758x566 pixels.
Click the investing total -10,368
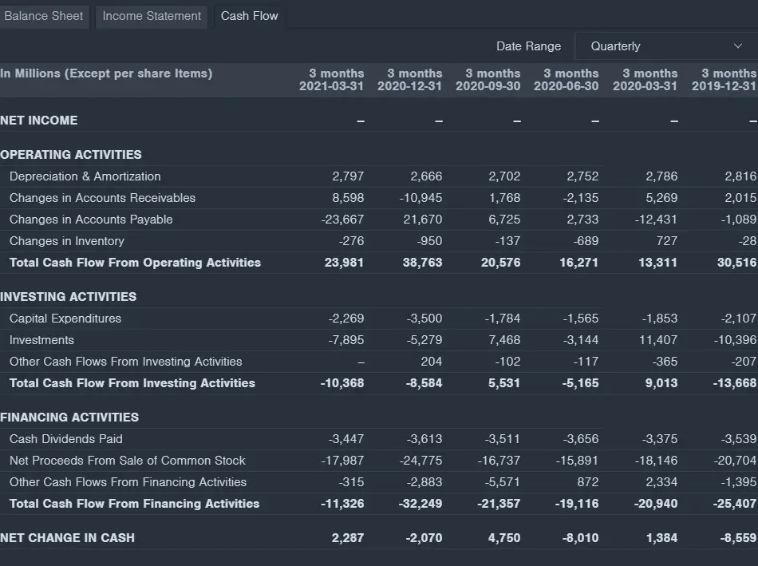click(x=342, y=383)
